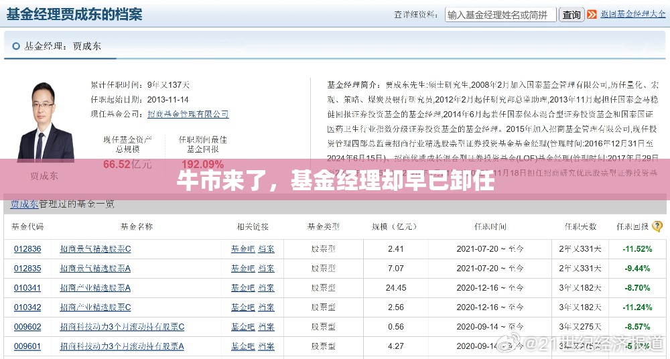The image size is (670, 359).
Task: Open fund code 009602 link
Action: [27, 327]
